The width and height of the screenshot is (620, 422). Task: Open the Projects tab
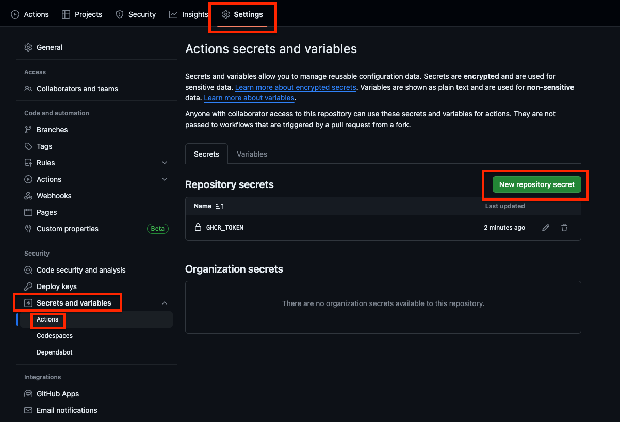click(x=82, y=14)
